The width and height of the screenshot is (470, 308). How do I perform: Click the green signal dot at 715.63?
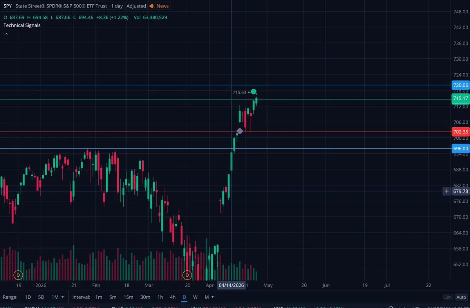point(254,92)
